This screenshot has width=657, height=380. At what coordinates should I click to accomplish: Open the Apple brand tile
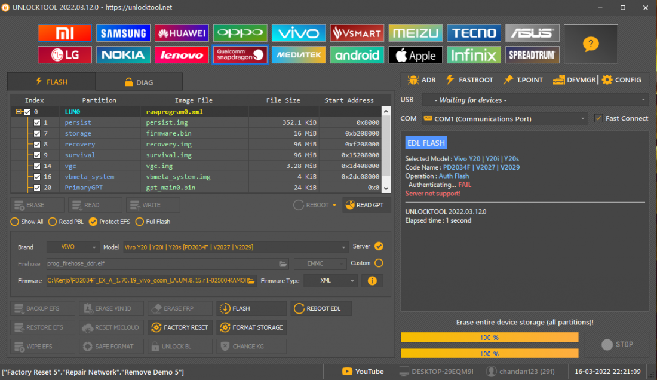415,55
